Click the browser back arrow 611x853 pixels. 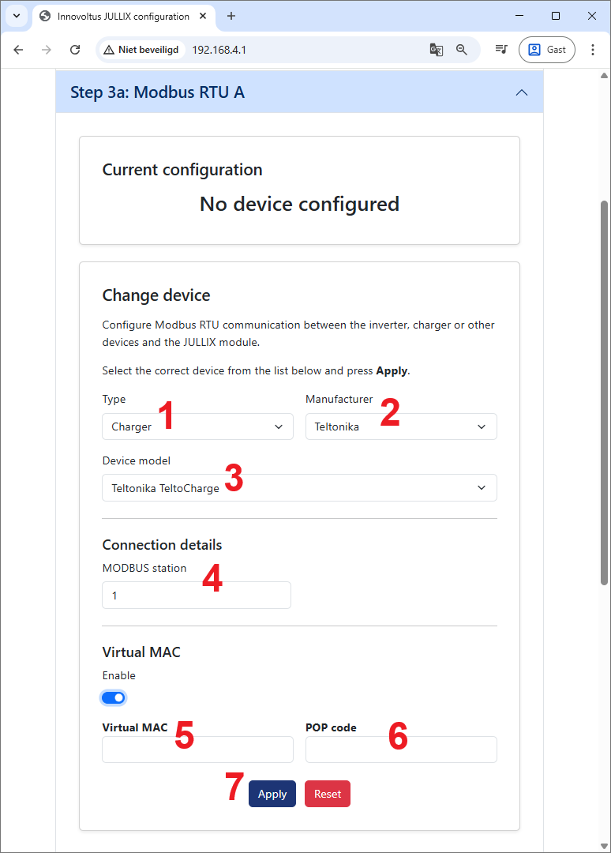[18, 49]
